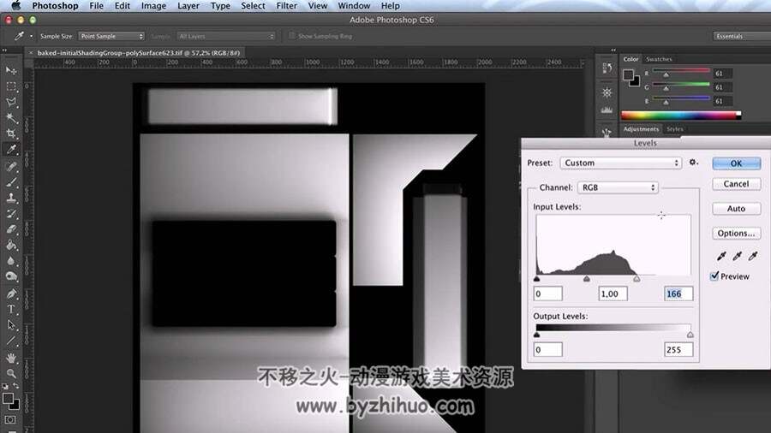Screen dimensions: 771x433
Task: Expand the collapsed panel dock arrows
Action: [613, 50]
